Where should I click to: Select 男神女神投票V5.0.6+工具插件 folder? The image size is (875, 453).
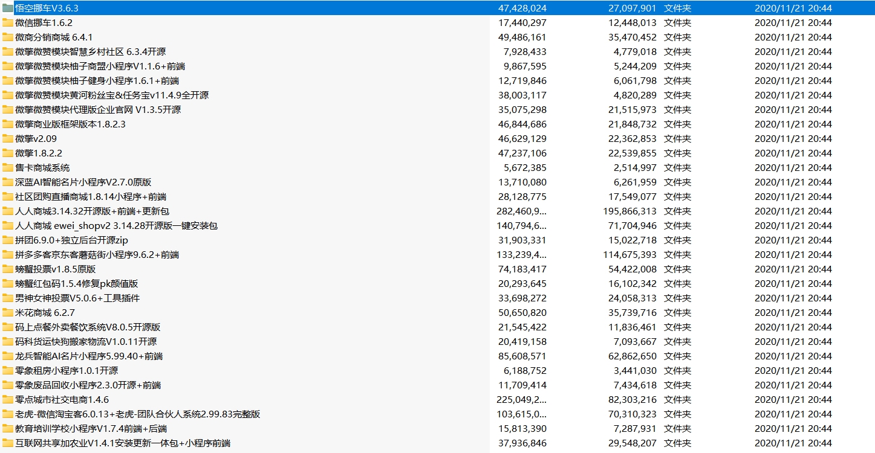click(77, 298)
